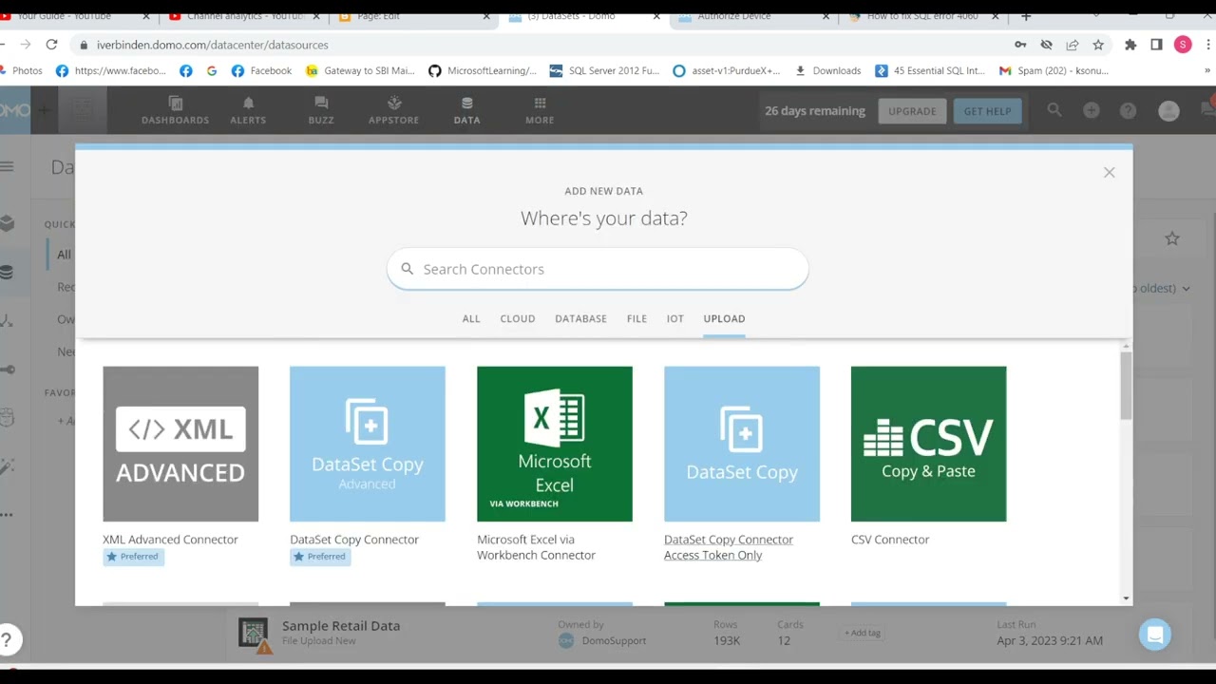
Task: Open the 45 Essential SQL bookmark
Action: tap(930, 70)
